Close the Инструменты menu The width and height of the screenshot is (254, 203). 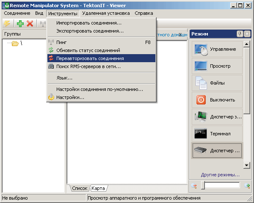[63, 14]
